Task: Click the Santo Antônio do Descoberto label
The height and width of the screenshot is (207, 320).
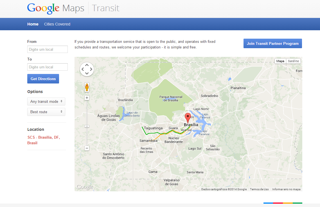Action: coord(114,156)
